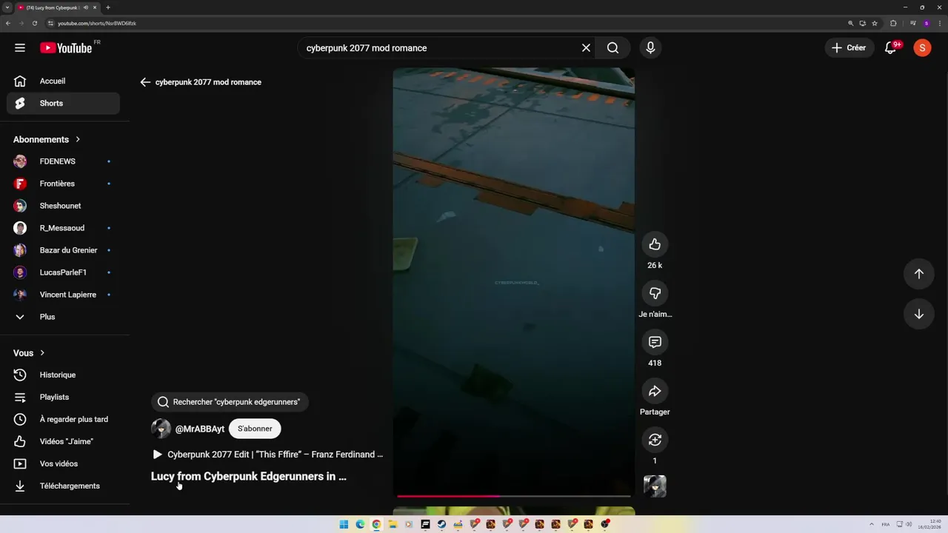Run the search with the magnifier button
948x533 pixels.
612,48
